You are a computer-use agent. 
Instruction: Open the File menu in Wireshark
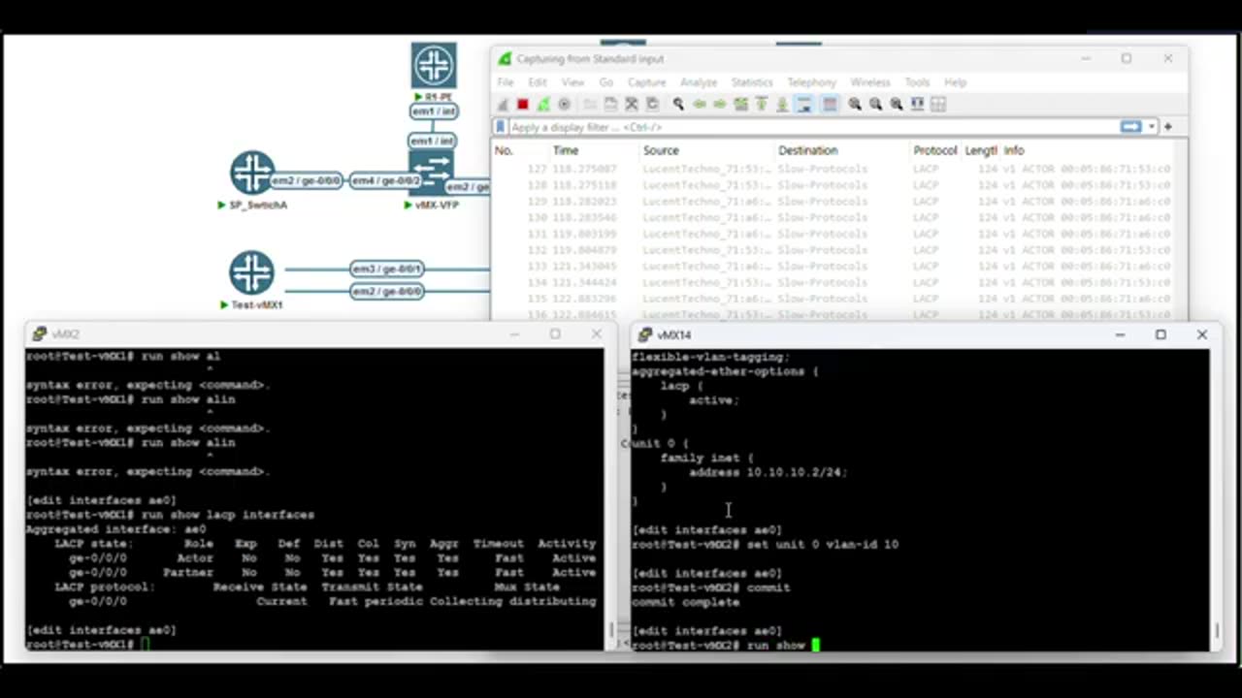click(506, 82)
